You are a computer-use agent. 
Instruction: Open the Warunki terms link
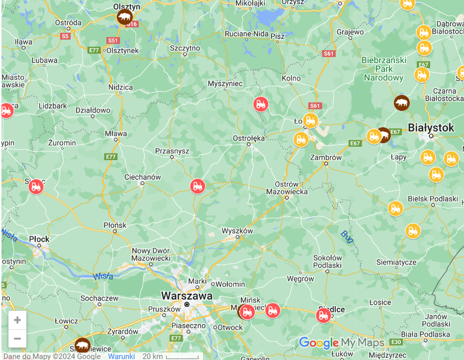[x=121, y=356]
